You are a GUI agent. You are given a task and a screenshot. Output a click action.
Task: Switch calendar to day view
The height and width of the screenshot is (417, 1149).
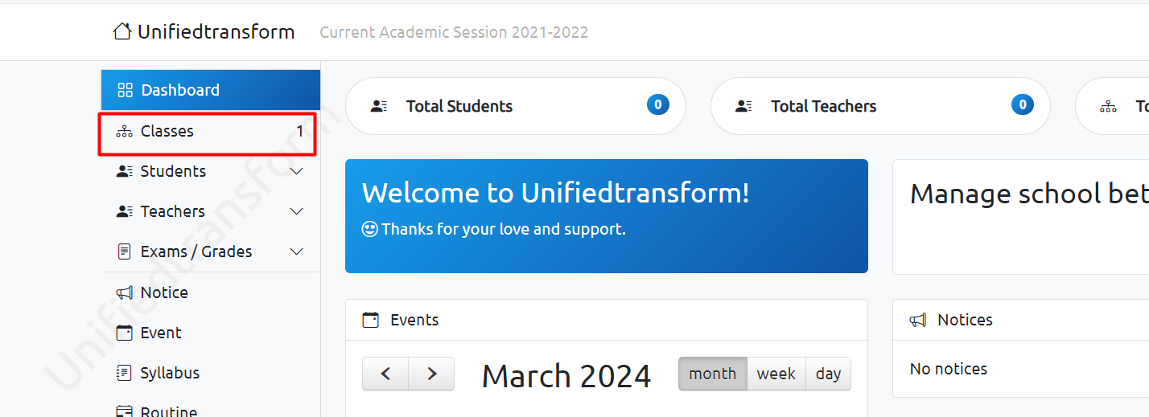tap(828, 374)
